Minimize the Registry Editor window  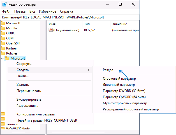(x=108, y=4)
